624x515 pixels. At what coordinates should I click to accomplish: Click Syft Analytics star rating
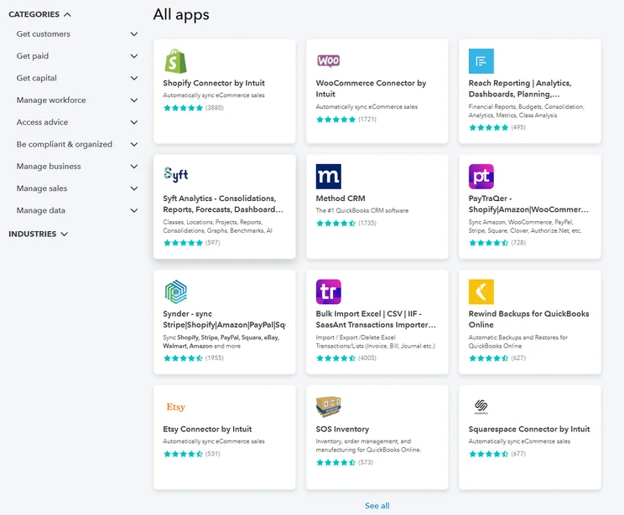click(183, 243)
